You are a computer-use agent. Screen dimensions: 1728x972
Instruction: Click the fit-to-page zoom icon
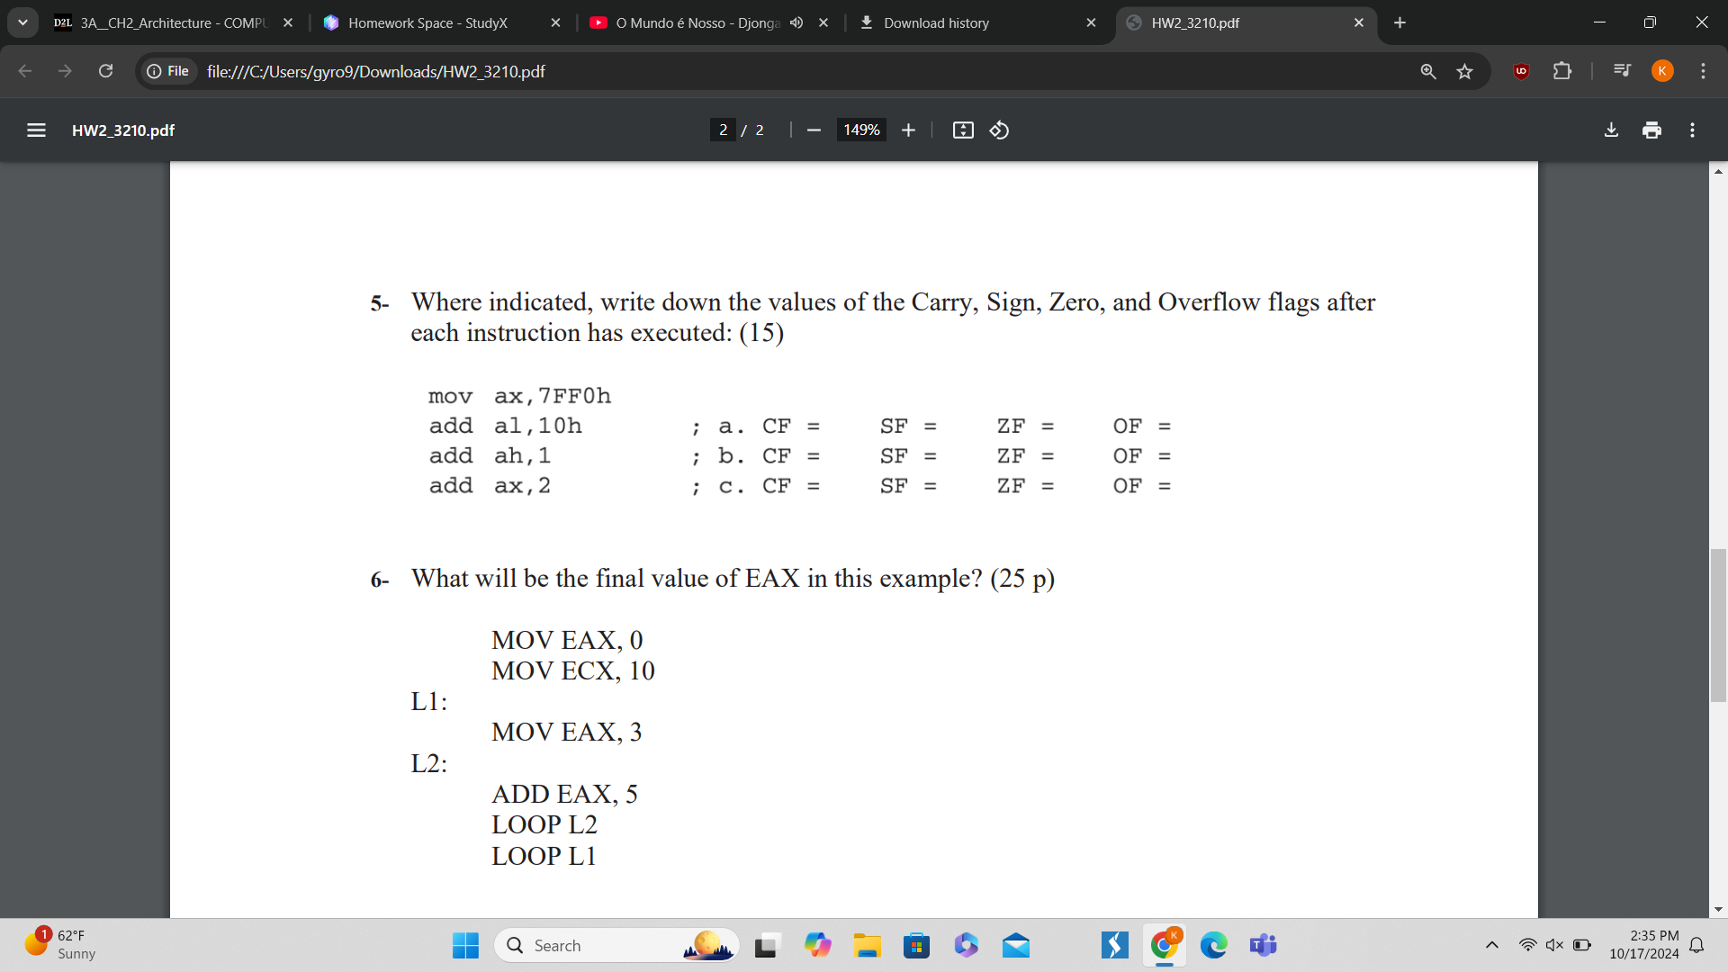[x=962, y=130]
